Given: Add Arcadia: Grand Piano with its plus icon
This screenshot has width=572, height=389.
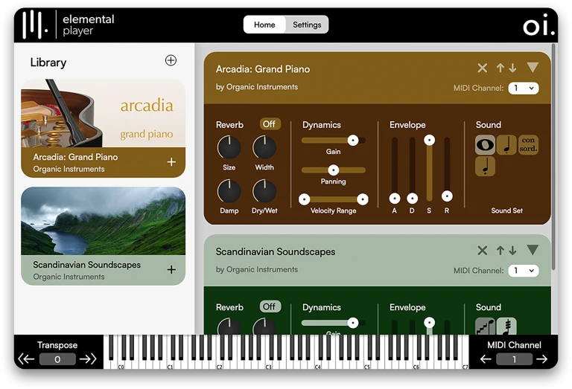Looking at the screenshot, I should coord(171,162).
